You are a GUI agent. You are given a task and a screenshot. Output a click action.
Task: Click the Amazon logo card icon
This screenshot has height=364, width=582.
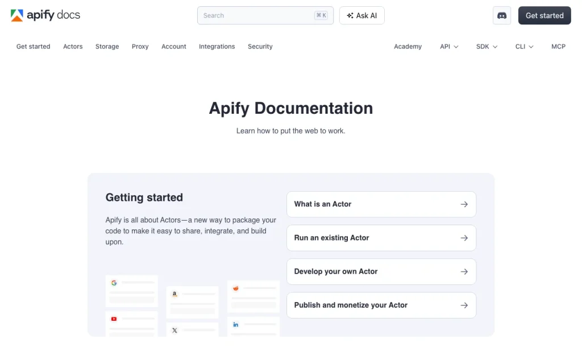(x=174, y=294)
